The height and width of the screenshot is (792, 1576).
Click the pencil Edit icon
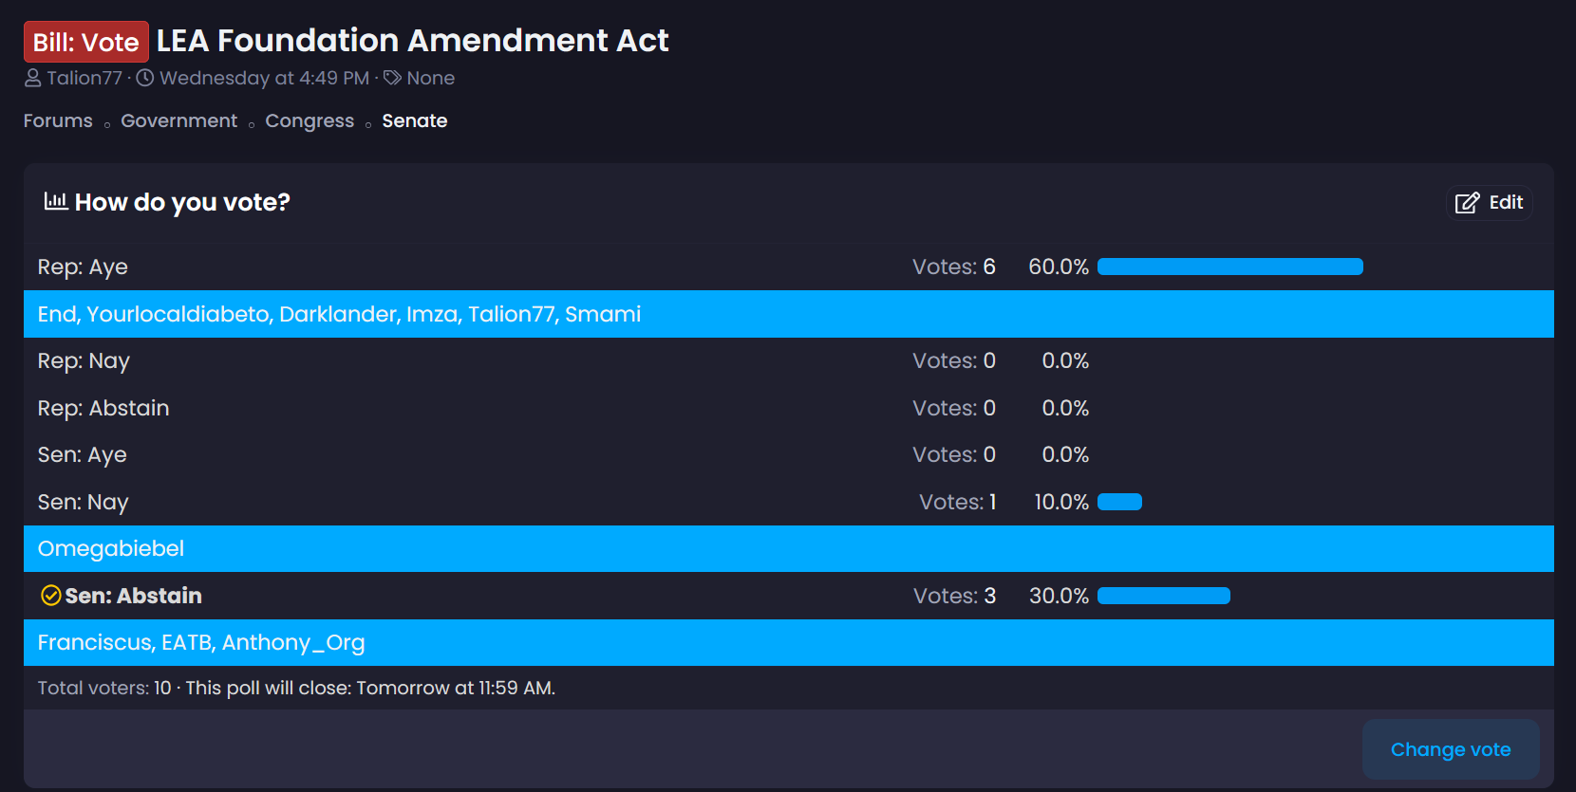(x=1467, y=203)
